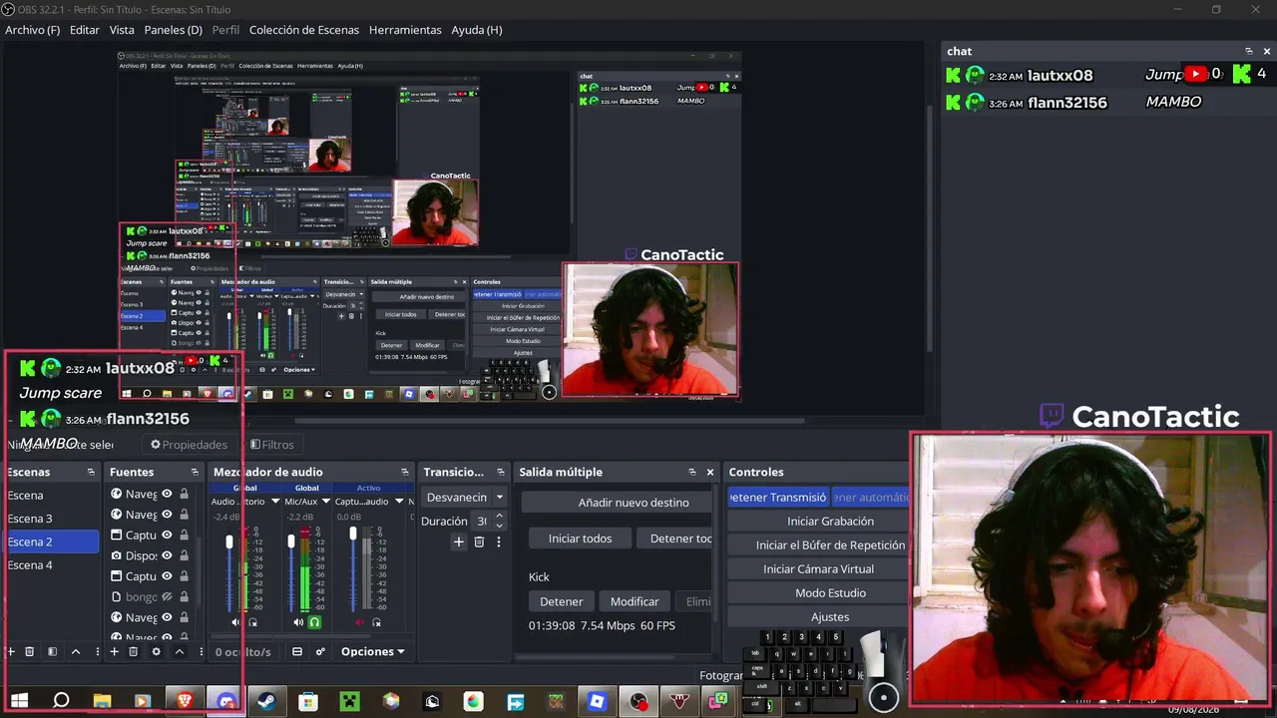Open Brave browser from the taskbar

click(x=185, y=701)
